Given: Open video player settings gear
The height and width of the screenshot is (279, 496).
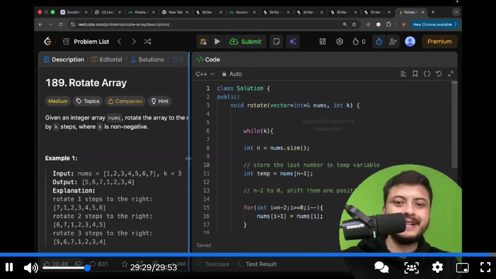Looking at the screenshot, I should (x=437, y=267).
